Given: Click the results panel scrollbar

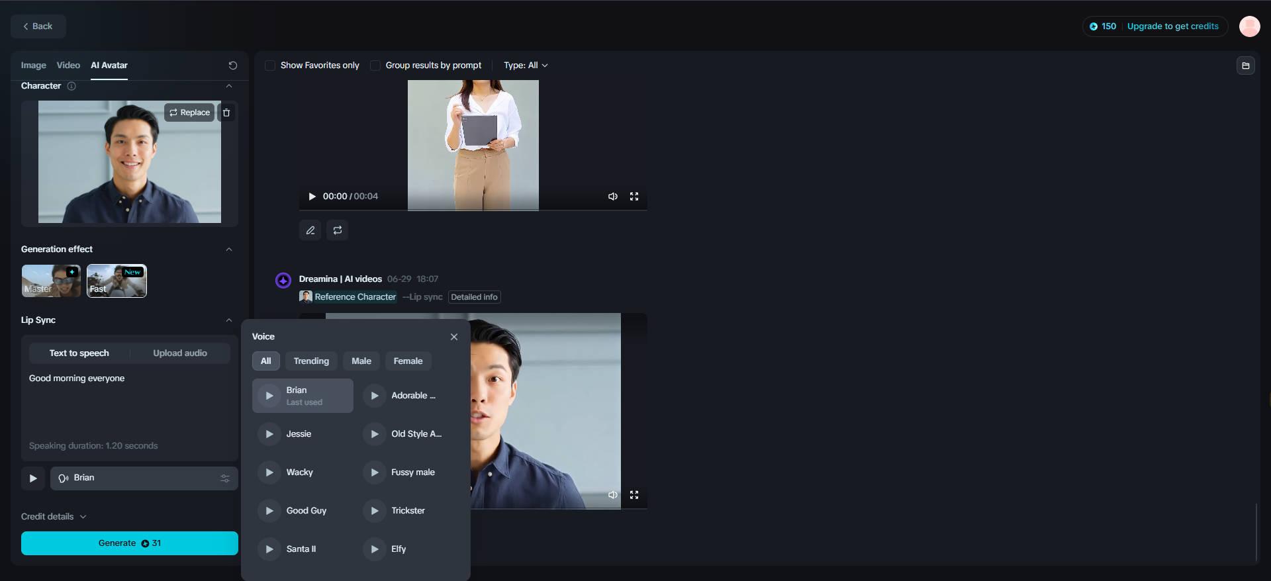Looking at the screenshot, I should click(x=1256, y=533).
